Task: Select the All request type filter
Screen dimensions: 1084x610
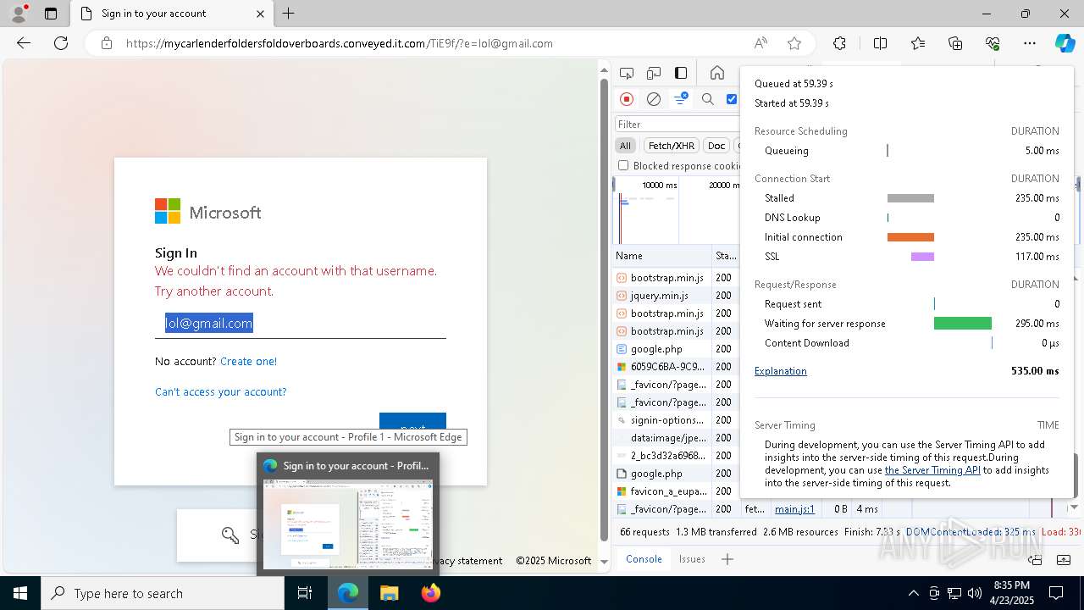Action: [x=625, y=146]
